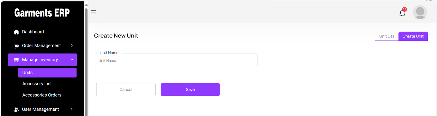The width and height of the screenshot is (437, 116).
Task: Open Accessories Orders page
Action: [x=42, y=95]
